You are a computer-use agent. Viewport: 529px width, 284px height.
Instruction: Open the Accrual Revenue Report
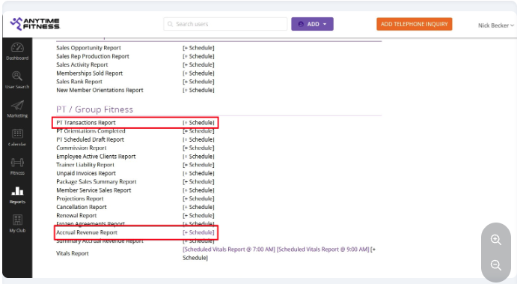click(x=87, y=232)
